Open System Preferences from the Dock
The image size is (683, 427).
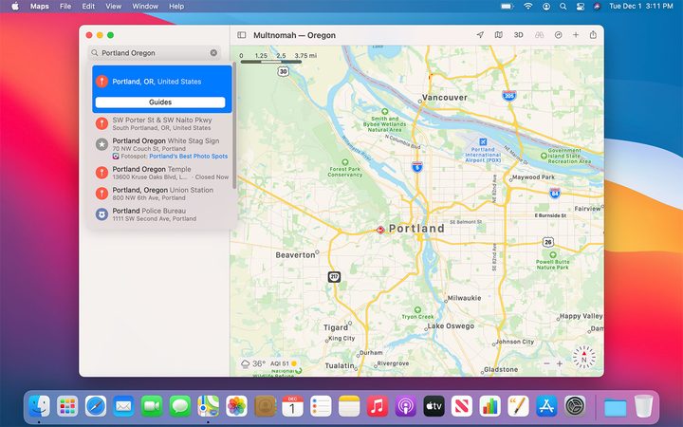coord(575,406)
